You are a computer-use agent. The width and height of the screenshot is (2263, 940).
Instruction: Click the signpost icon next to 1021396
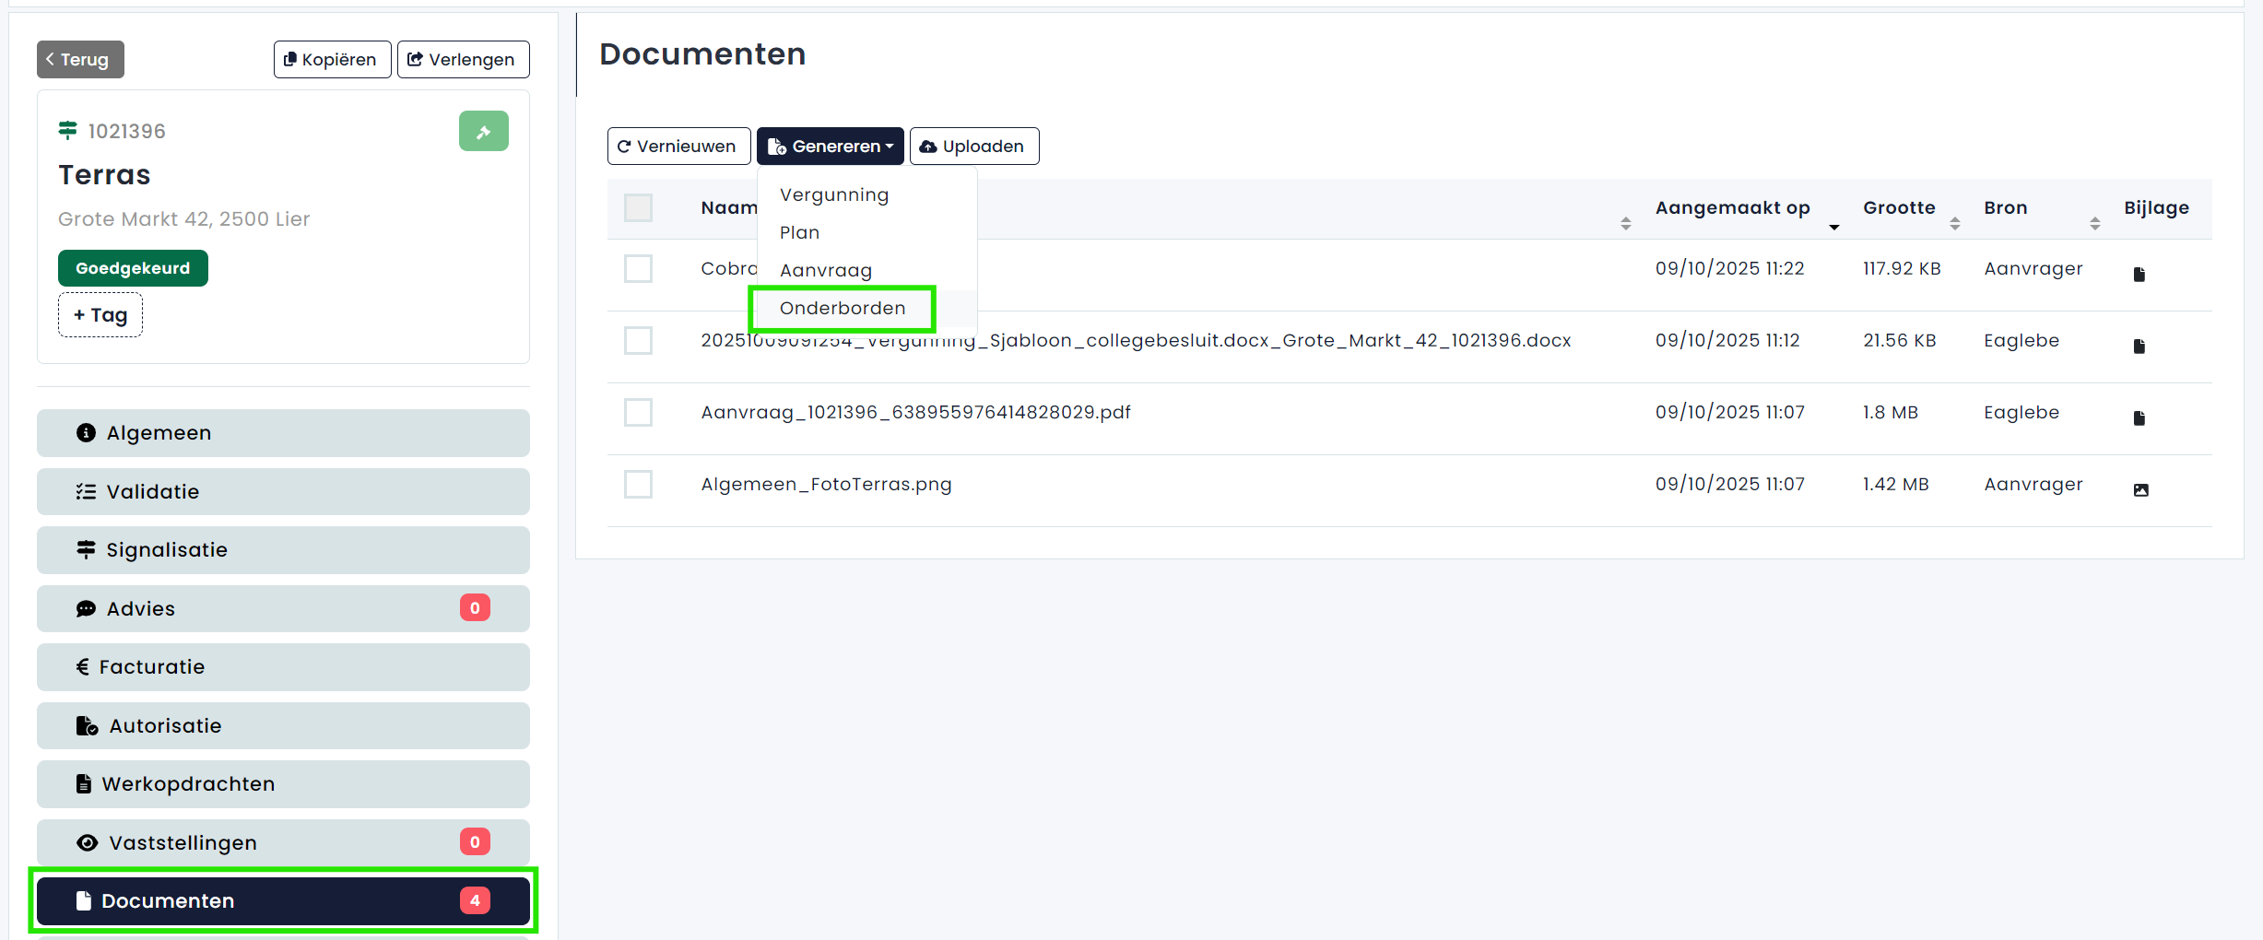[x=67, y=131]
